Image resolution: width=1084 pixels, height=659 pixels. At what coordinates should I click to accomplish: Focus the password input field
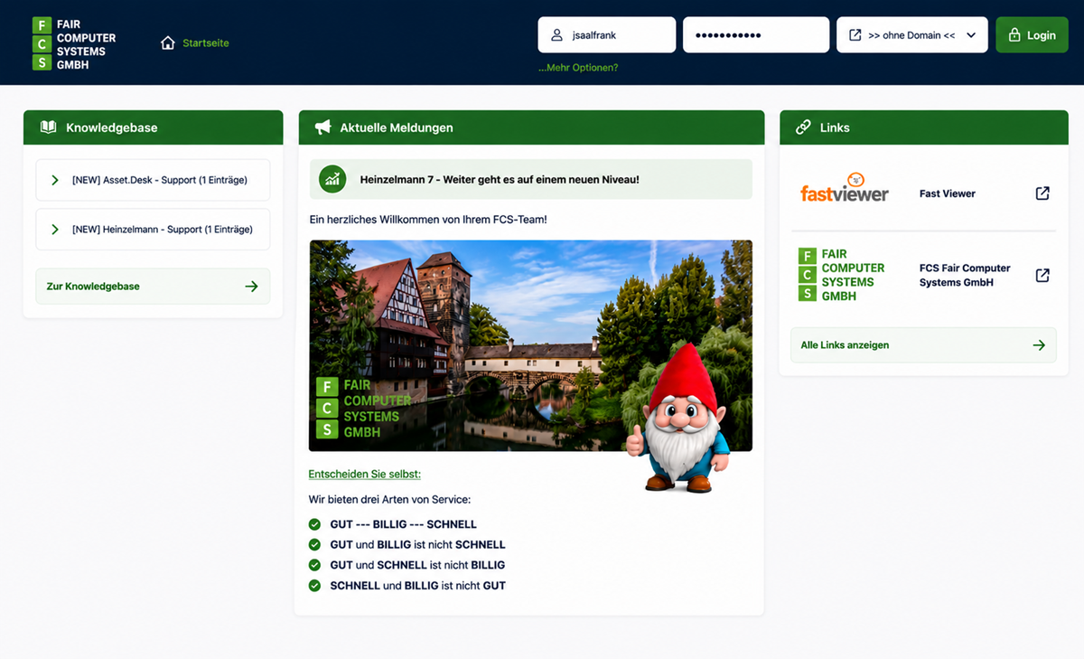(756, 35)
